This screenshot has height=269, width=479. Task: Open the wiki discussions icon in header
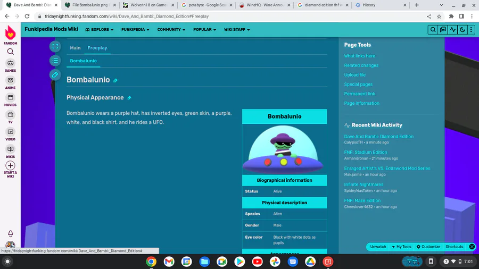(x=443, y=30)
